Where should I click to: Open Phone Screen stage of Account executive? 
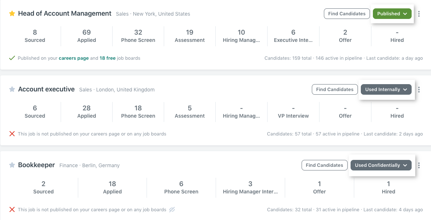click(x=138, y=111)
